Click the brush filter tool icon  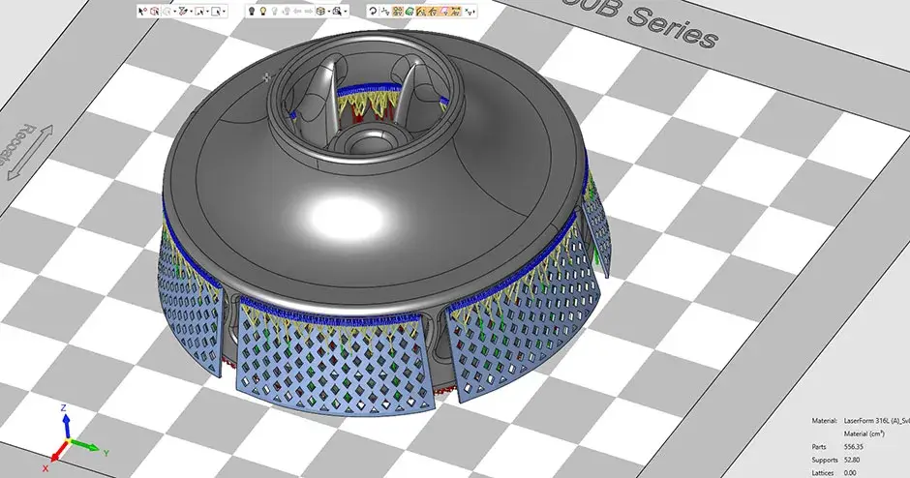(x=183, y=12)
